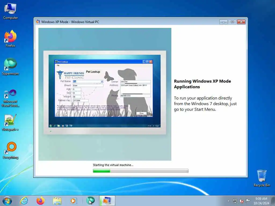Open the Computer desktop icon
Viewport: 275px width, 206px height.
tap(10, 11)
